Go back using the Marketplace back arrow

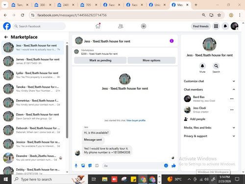point(6,37)
